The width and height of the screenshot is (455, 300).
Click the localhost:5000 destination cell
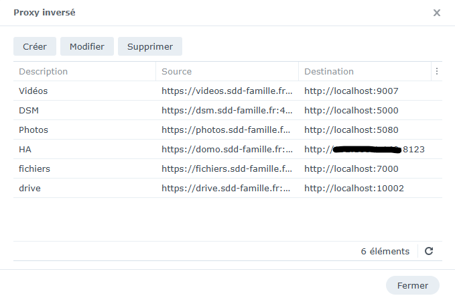pos(351,110)
